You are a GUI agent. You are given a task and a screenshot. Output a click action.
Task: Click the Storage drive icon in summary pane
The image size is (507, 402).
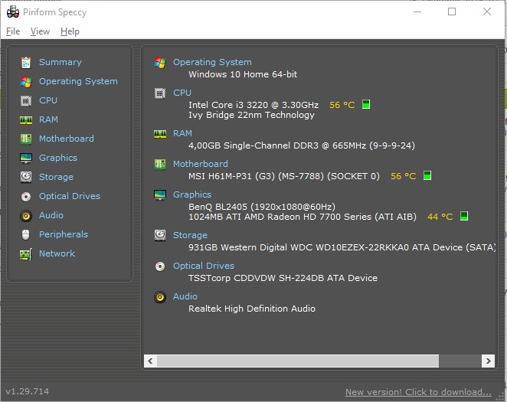tap(160, 236)
